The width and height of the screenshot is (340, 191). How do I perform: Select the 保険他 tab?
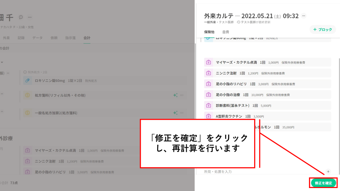[209, 32]
